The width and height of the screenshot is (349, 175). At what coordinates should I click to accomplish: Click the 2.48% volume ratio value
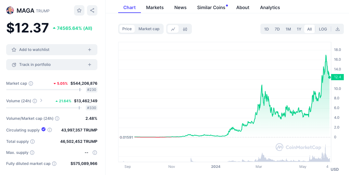92,119
